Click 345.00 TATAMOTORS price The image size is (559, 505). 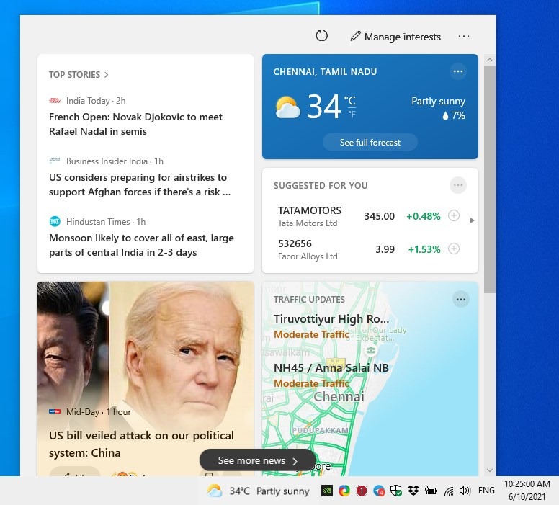[x=380, y=216]
